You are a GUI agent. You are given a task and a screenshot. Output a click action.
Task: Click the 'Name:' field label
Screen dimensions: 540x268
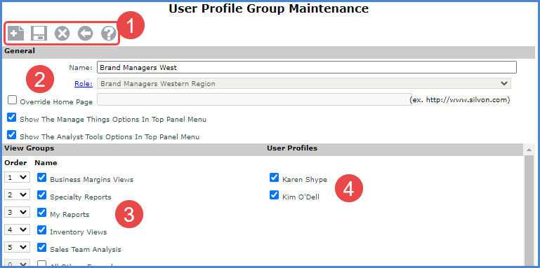pos(81,68)
